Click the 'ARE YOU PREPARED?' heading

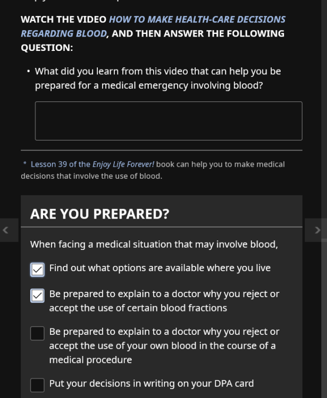coord(99,214)
